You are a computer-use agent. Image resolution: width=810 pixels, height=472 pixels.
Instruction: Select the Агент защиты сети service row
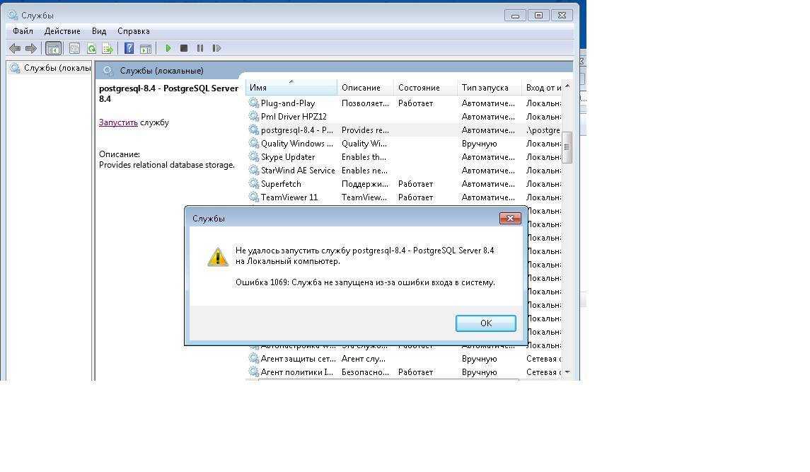tap(405, 359)
